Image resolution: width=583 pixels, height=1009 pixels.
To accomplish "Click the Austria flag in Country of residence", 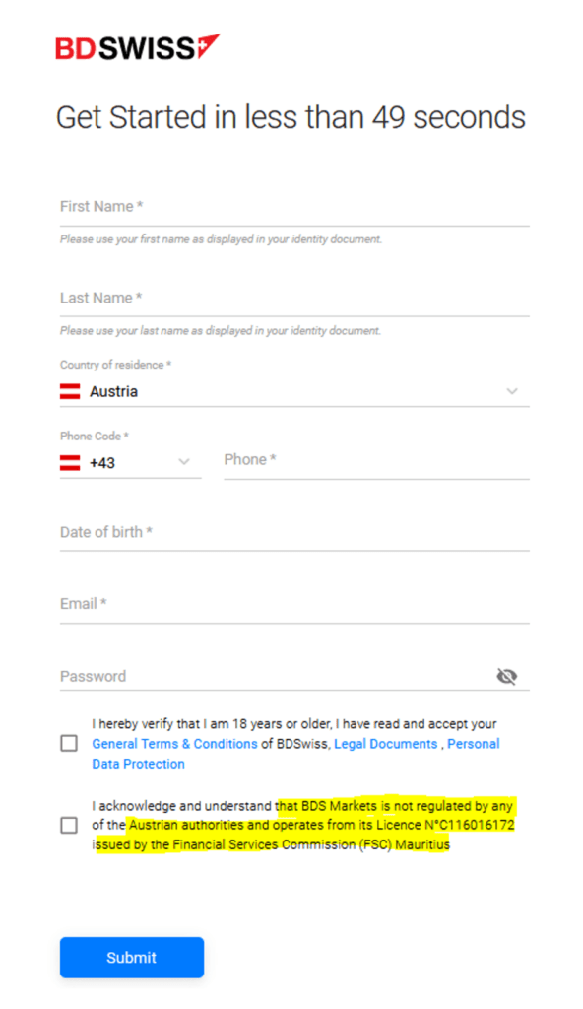I will [70, 391].
